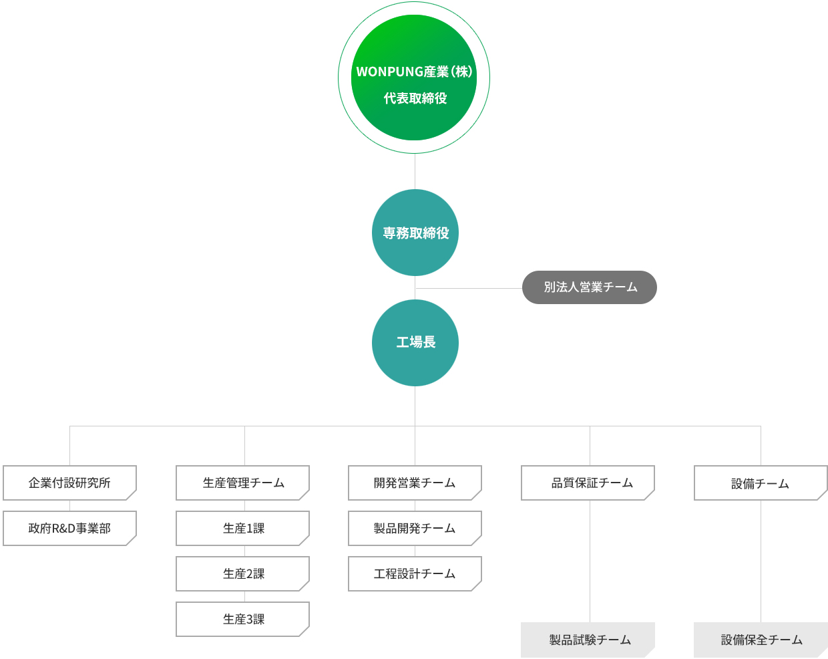Image resolution: width=828 pixels, height=659 pixels.
Task: Click the 製品開発チーム box
Action: (415, 528)
